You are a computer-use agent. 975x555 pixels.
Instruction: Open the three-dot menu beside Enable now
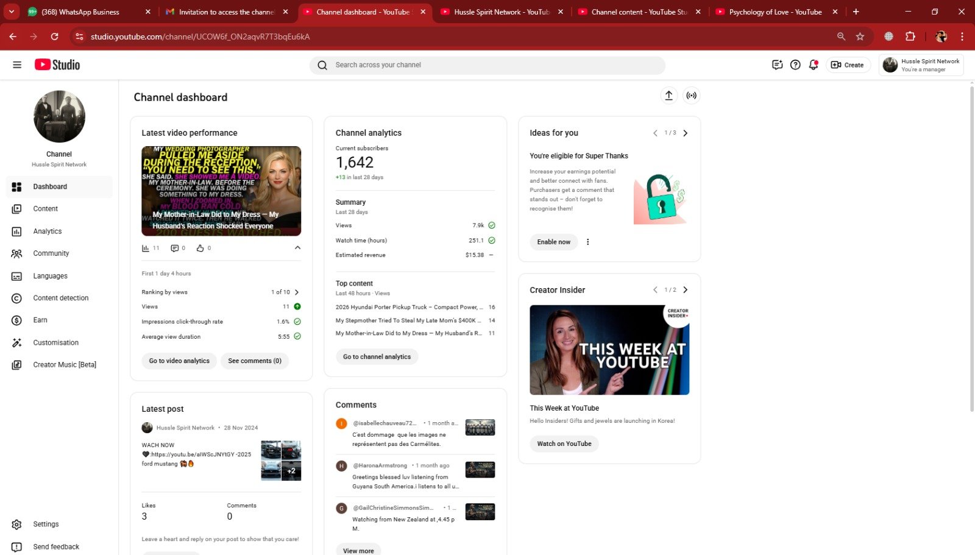pyautogui.click(x=587, y=242)
